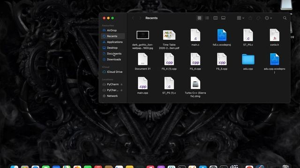Select the FS_4.cpp file icon

click(195, 59)
